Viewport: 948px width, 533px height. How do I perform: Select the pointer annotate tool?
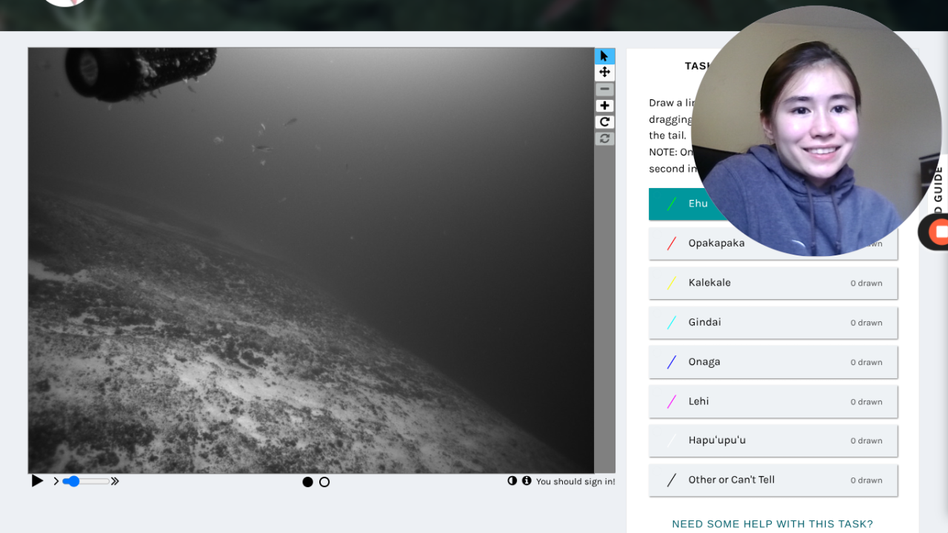point(604,56)
